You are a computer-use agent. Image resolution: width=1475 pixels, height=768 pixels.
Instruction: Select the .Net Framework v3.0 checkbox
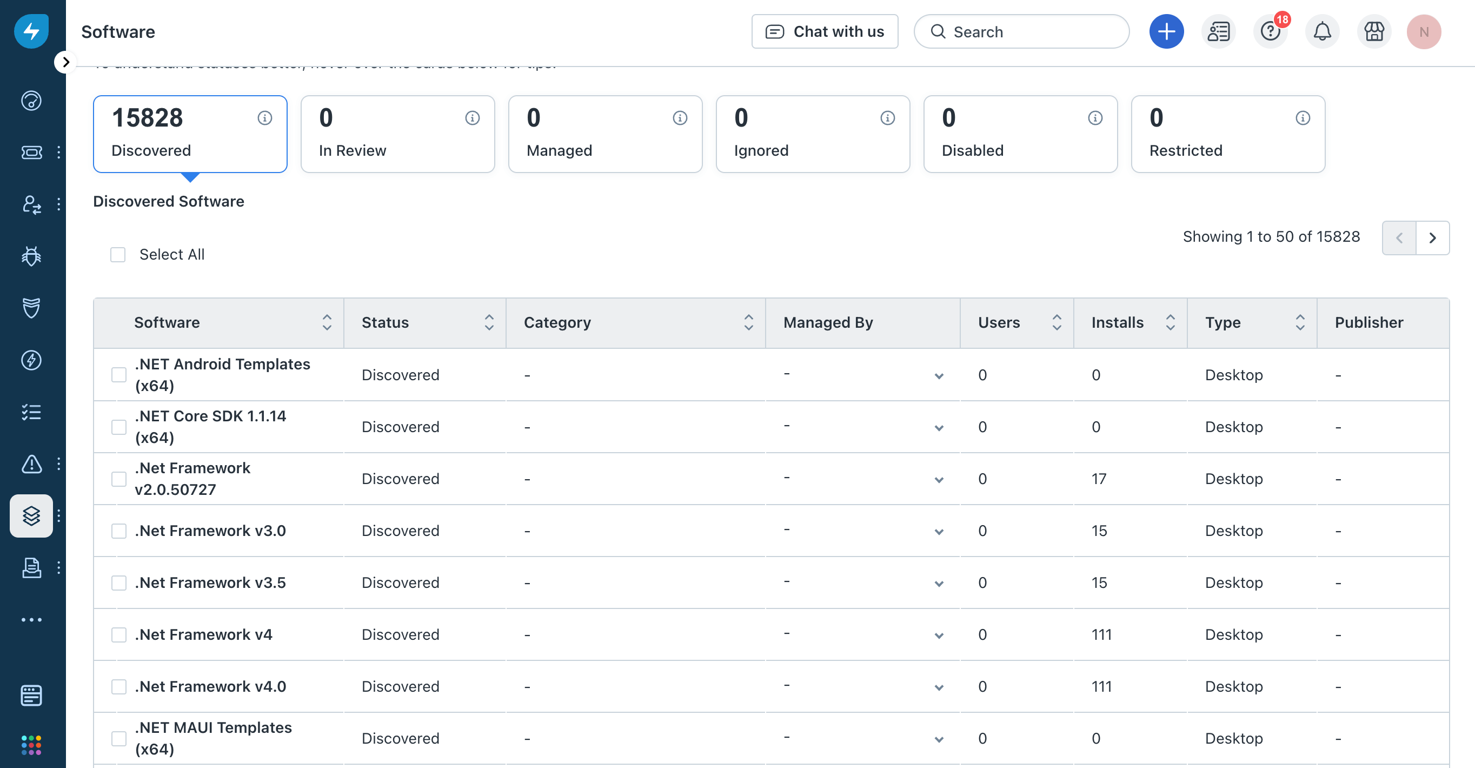[118, 531]
